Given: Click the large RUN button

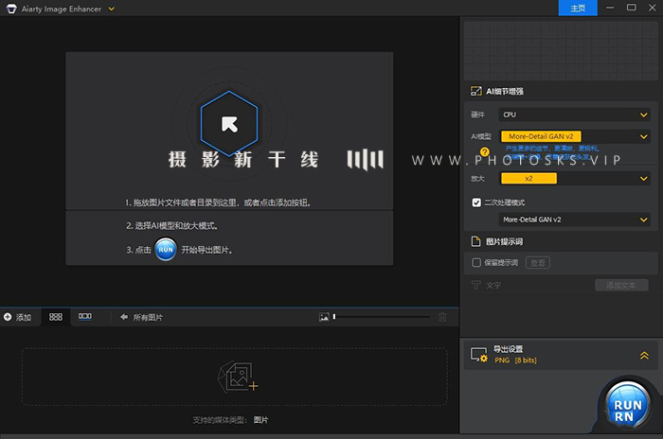Looking at the screenshot, I should coord(627,406).
